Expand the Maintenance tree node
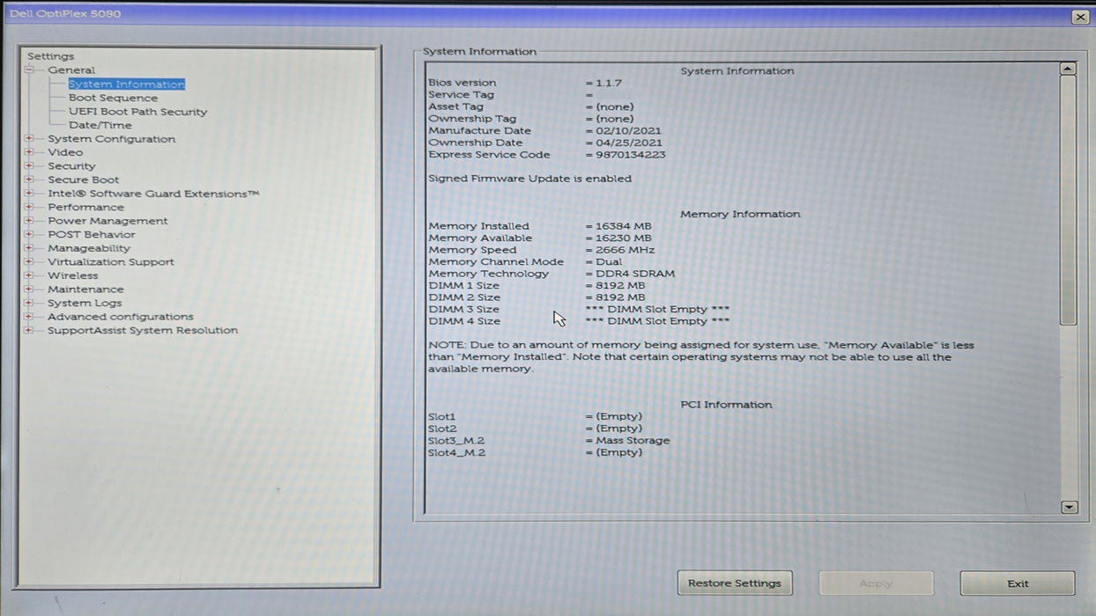This screenshot has width=1096, height=616. [x=29, y=289]
